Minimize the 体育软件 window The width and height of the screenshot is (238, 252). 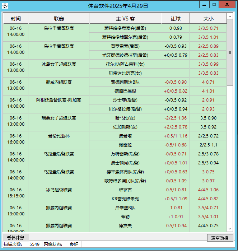coord(205,5)
